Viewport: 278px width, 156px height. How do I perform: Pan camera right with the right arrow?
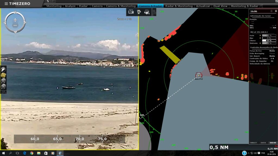click(x=25, y=22)
